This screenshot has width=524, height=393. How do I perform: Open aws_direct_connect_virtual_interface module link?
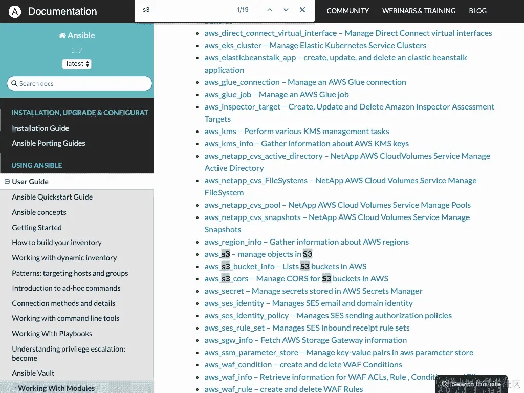(x=348, y=33)
